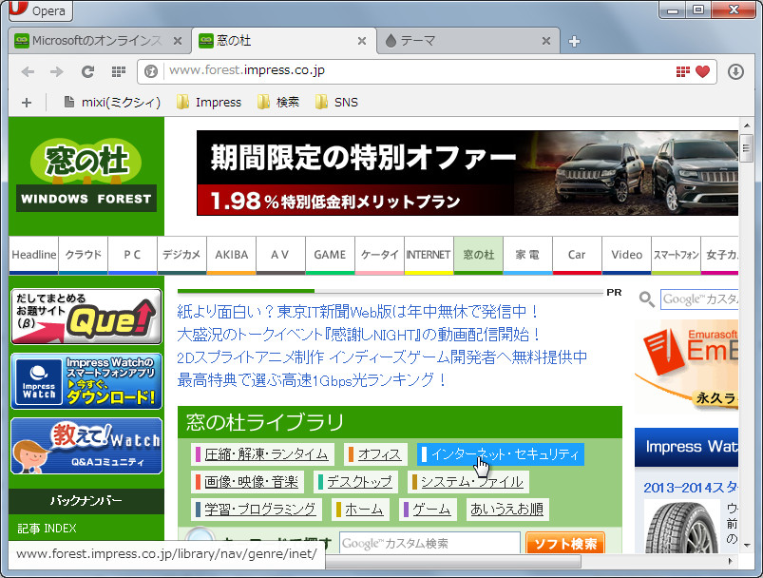Click the magnifier search icon on the page
This screenshot has width=763, height=578.
point(645,299)
